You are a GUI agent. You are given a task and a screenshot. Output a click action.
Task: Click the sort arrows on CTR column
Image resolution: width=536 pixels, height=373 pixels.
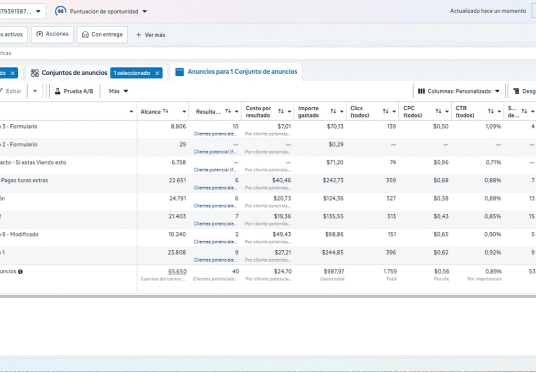click(x=490, y=111)
